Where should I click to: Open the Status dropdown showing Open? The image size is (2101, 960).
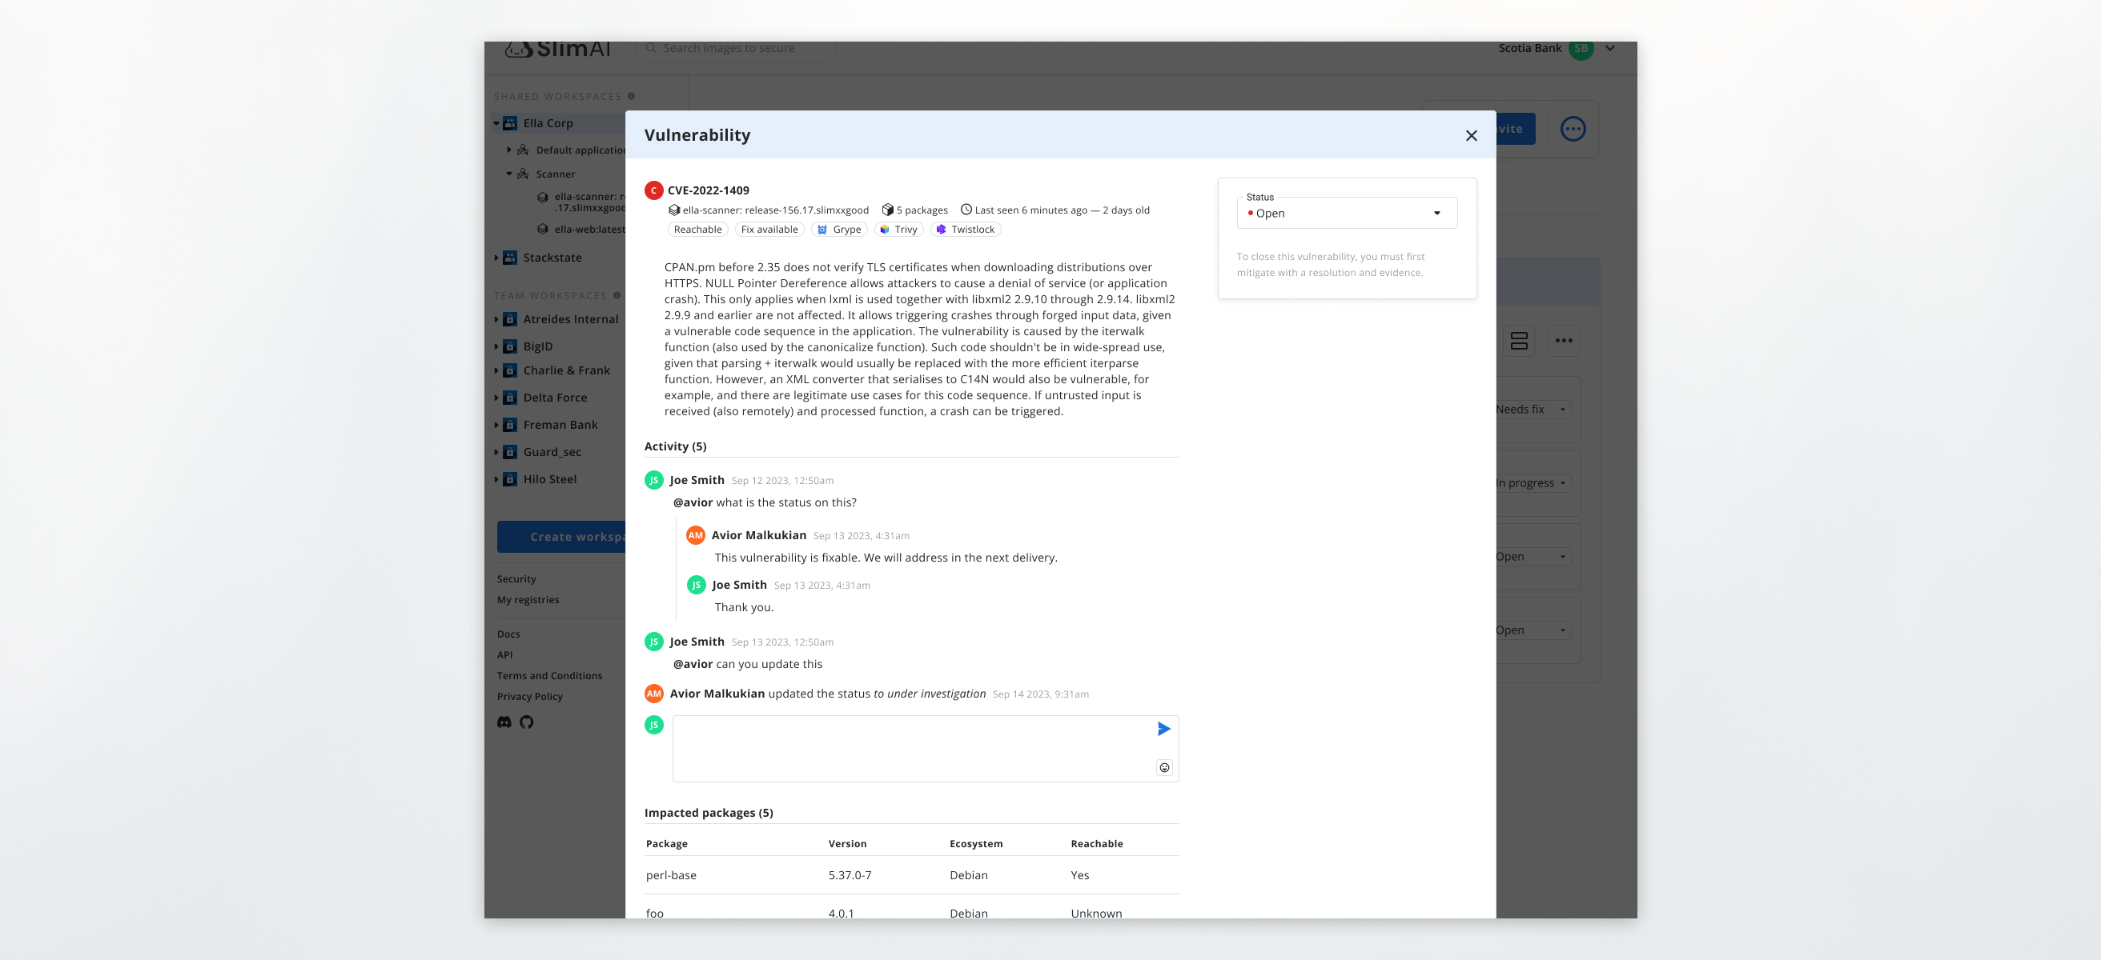click(1346, 214)
